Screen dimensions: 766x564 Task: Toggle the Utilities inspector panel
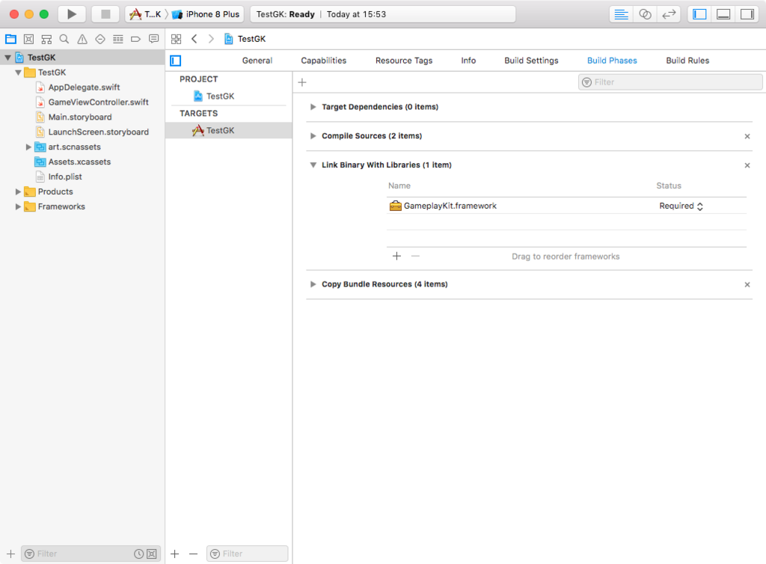point(747,14)
